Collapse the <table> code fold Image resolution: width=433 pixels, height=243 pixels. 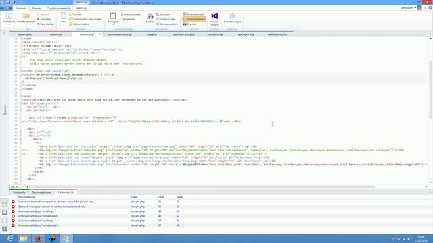click(x=20, y=140)
